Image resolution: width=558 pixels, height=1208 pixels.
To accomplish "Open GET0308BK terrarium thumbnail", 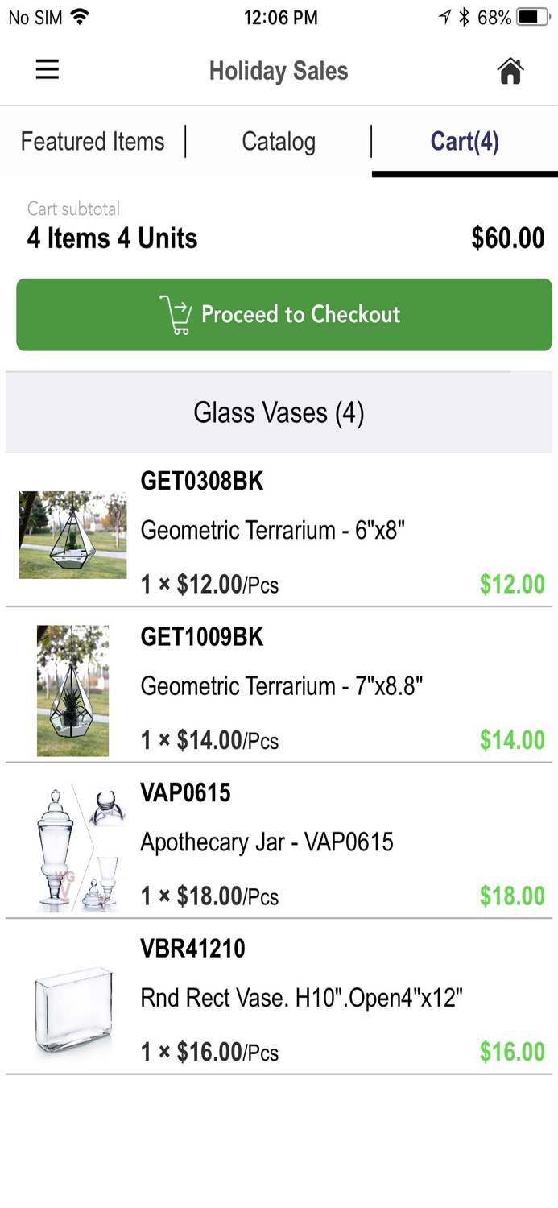I will point(72,535).
